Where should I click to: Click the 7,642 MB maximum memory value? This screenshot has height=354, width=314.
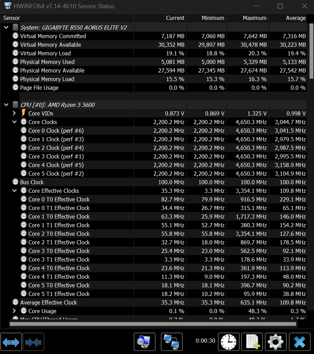pos(255,36)
